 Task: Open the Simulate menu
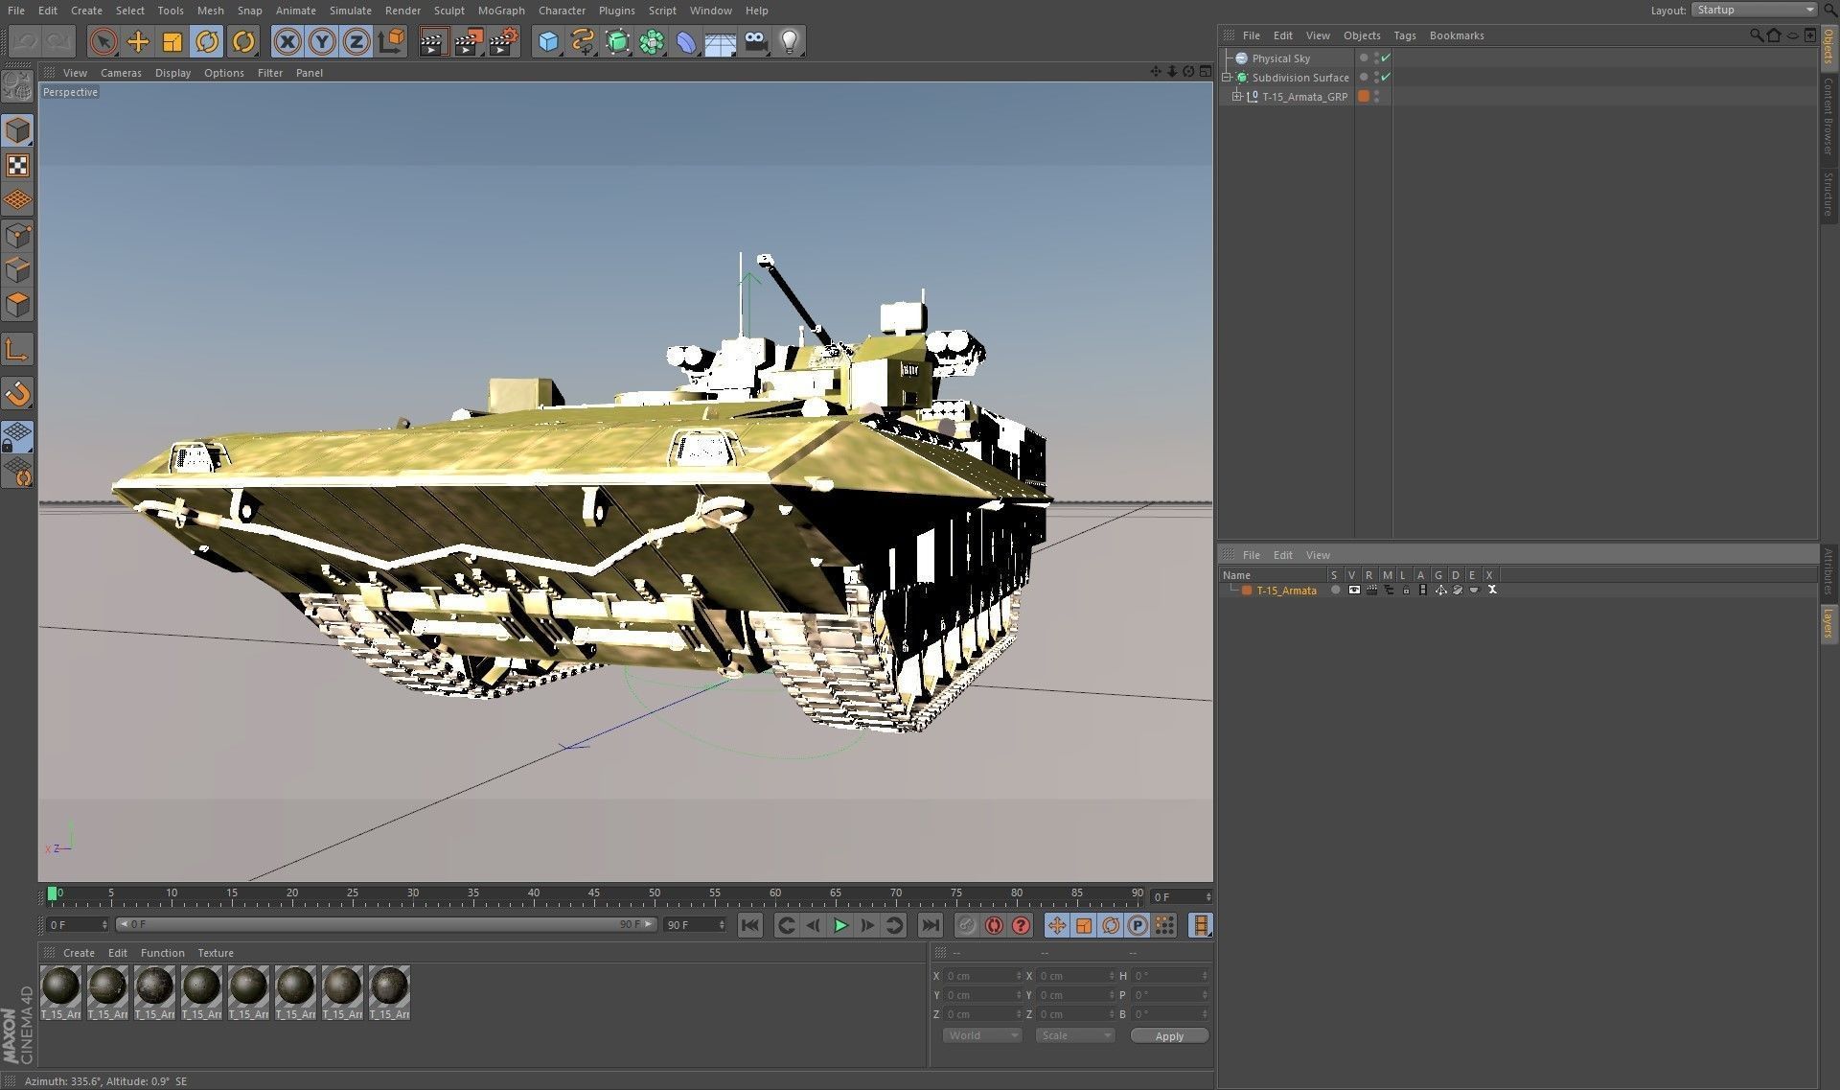point(351,11)
